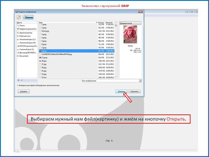
Task: Click the Отменить cancel button
Action: [134, 92]
